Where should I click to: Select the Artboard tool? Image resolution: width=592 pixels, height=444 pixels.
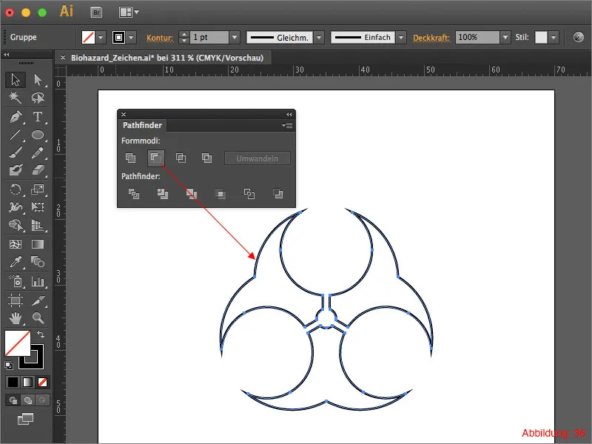(16, 300)
